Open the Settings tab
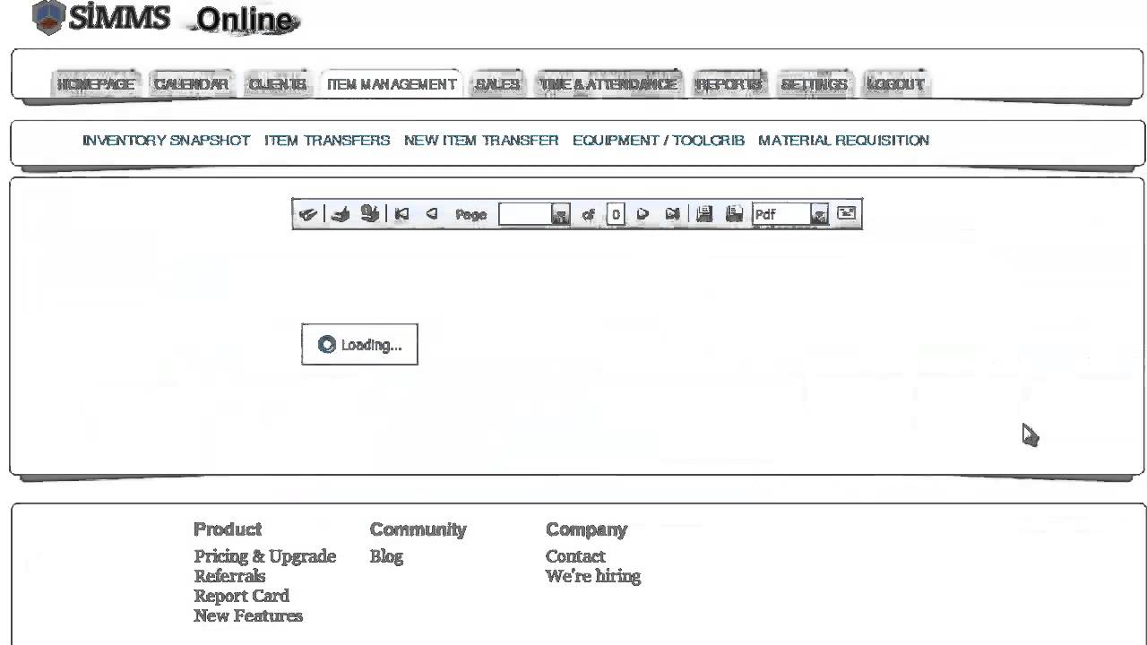 pyautogui.click(x=814, y=84)
